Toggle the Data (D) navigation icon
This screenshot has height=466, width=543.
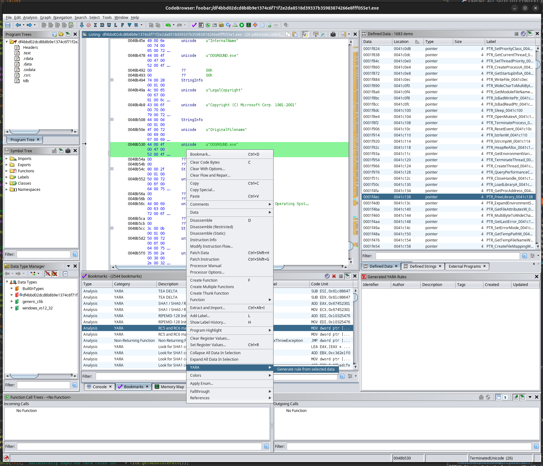(102, 25)
